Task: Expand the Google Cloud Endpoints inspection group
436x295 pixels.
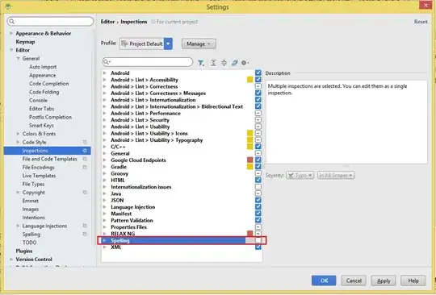Action: 104,160
